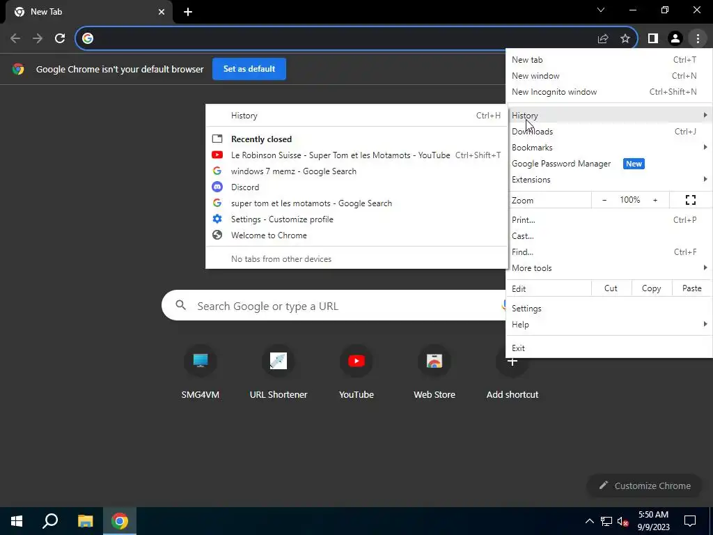This screenshot has width=713, height=535.
Task: Click Paste in the Edit row
Action: 691,288
